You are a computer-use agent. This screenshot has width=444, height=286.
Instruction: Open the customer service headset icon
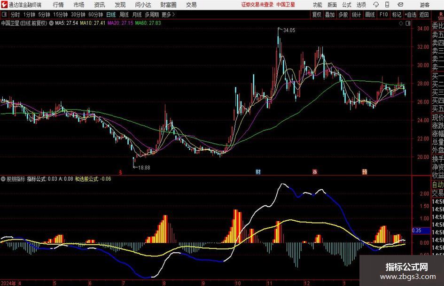[376, 5]
